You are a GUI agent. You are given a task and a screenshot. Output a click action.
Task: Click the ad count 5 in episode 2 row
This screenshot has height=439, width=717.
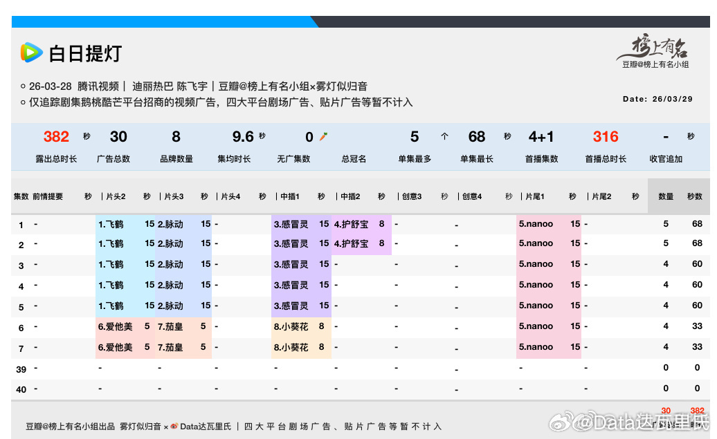(666, 243)
